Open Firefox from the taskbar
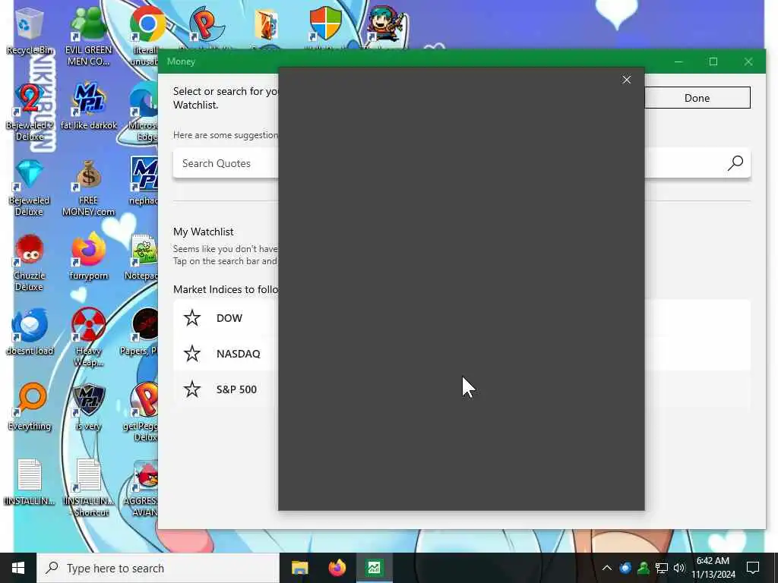This screenshot has height=583, width=778. 337,568
